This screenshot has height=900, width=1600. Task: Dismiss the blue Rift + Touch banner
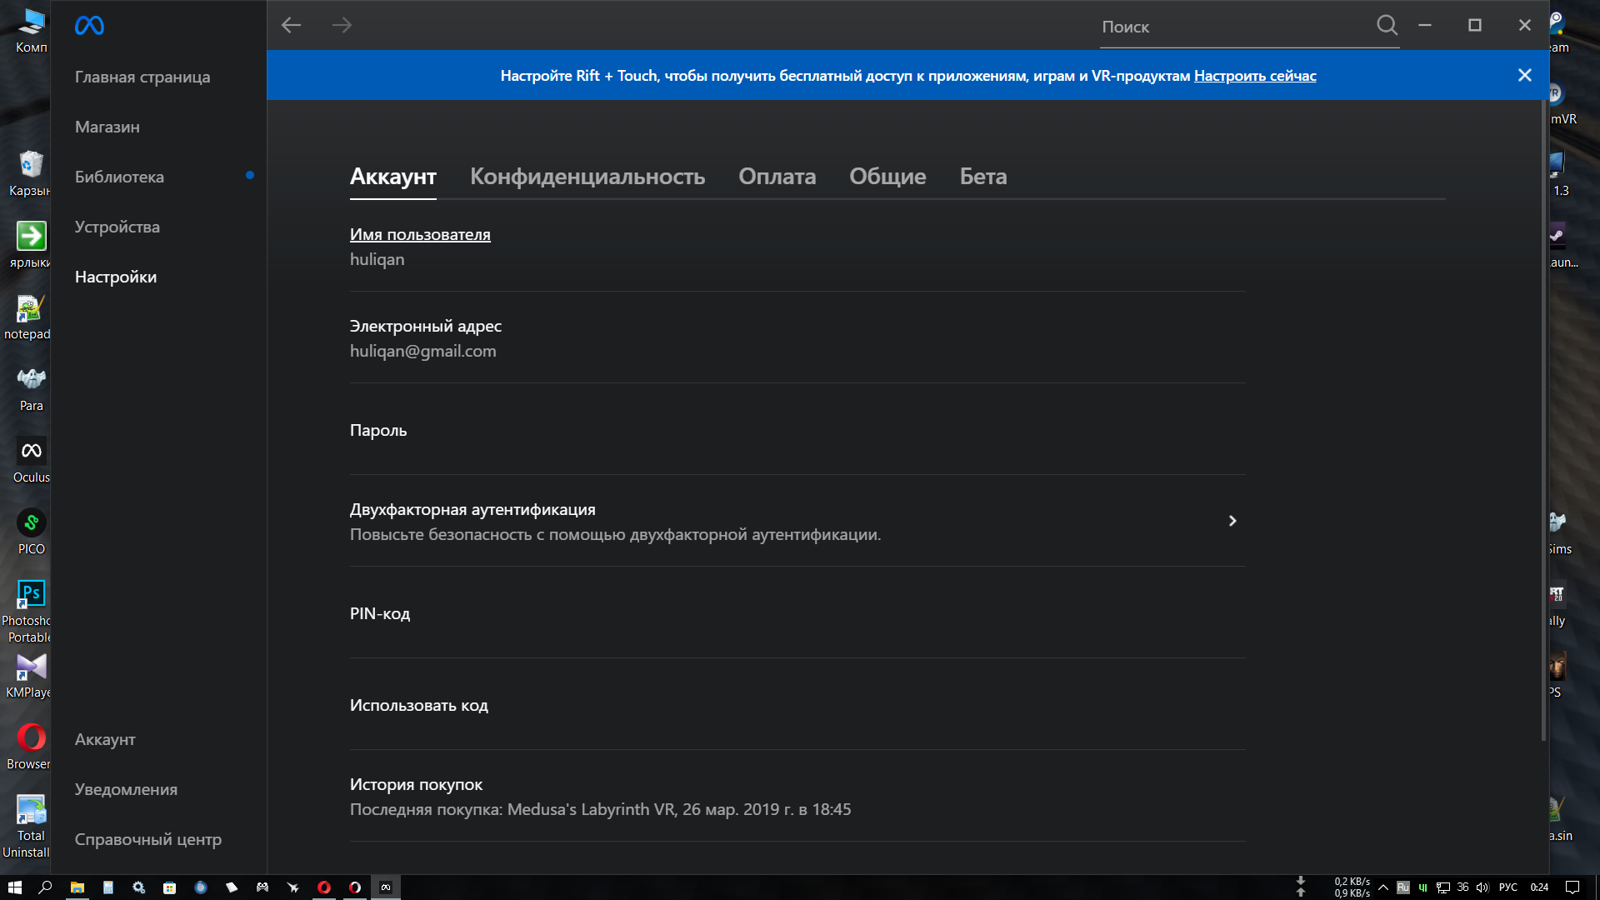coord(1524,75)
